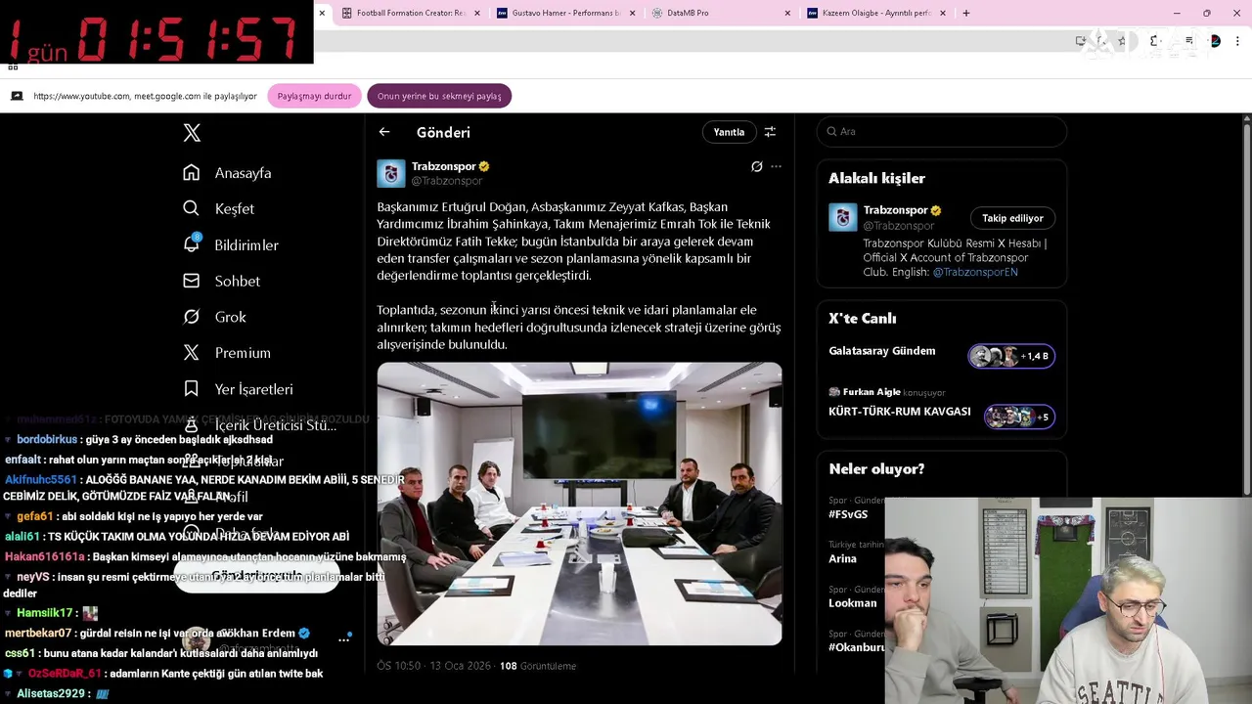Click Trabzonspor name in Alakalı kişiler
Image resolution: width=1252 pixels, height=704 pixels.
tap(896, 210)
